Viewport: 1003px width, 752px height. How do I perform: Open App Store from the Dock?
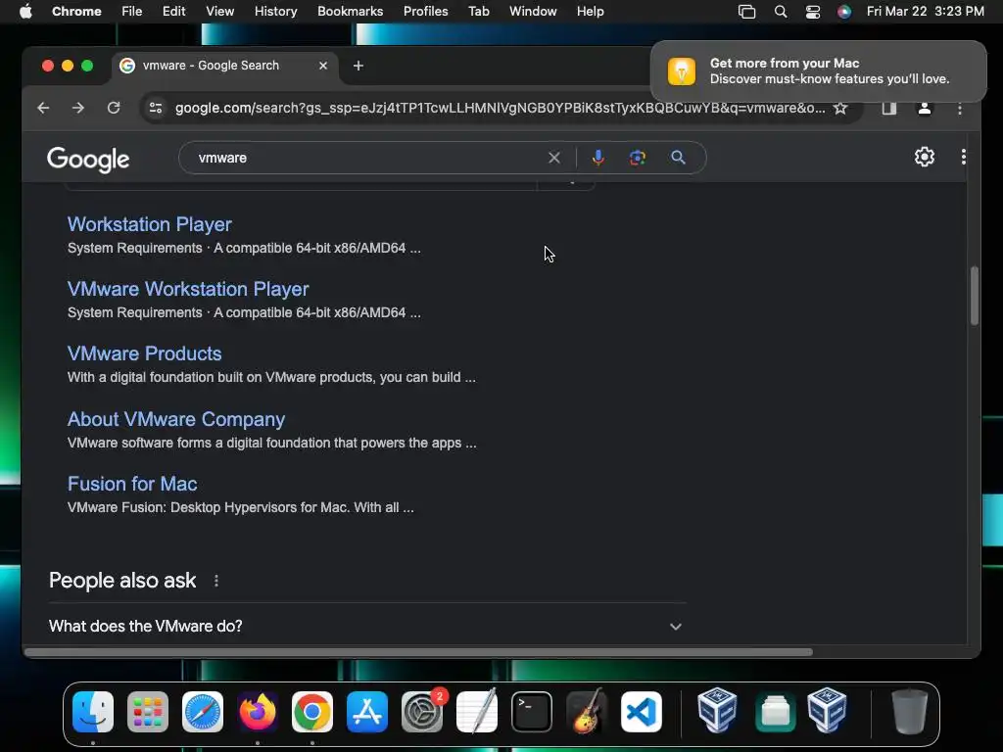(x=367, y=712)
